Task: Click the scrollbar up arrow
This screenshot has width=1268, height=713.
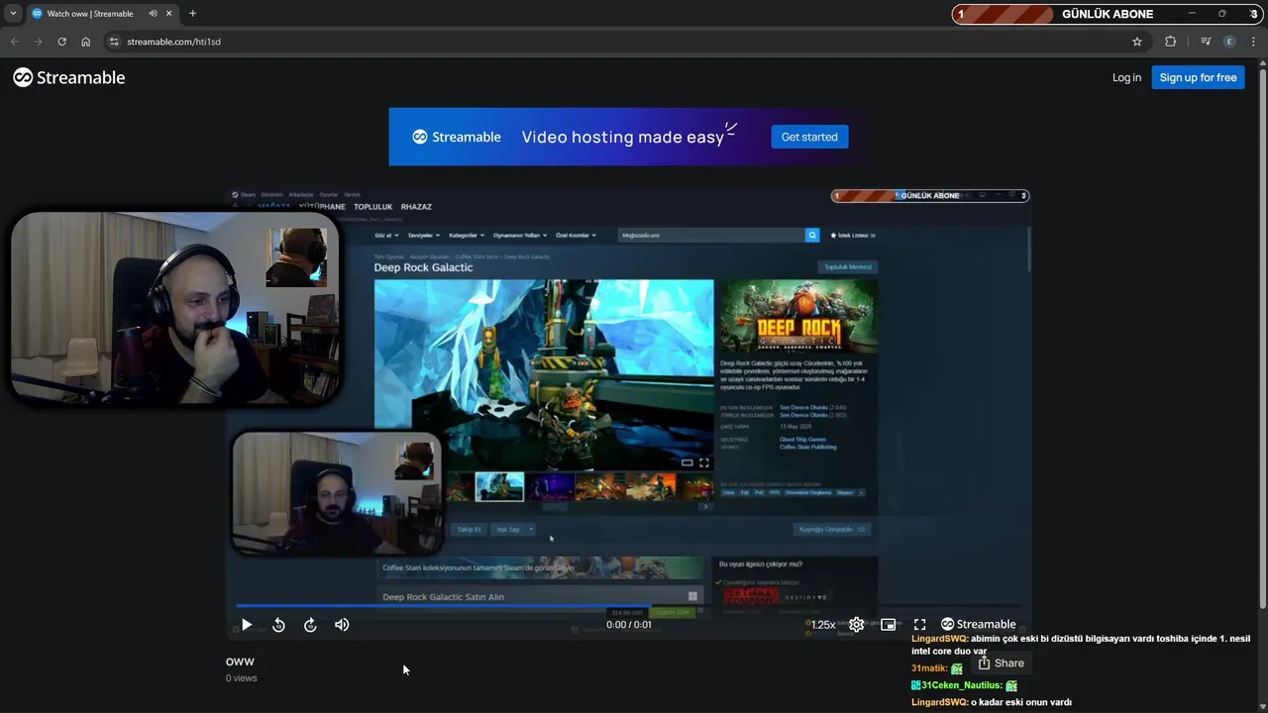Action: point(1262,63)
